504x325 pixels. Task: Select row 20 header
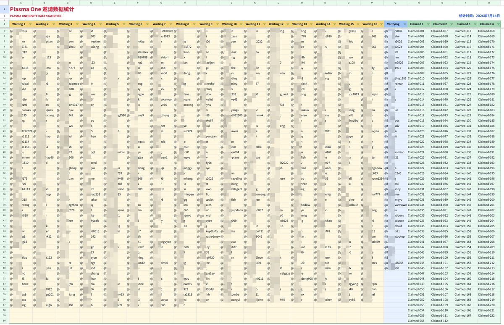tap(5, 110)
